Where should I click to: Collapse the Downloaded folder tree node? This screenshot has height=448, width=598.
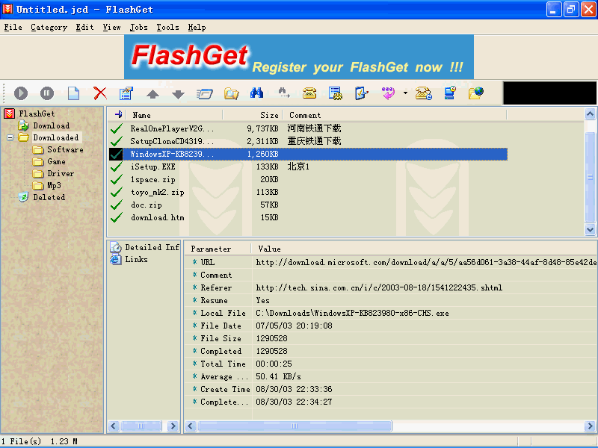click(10, 137)
